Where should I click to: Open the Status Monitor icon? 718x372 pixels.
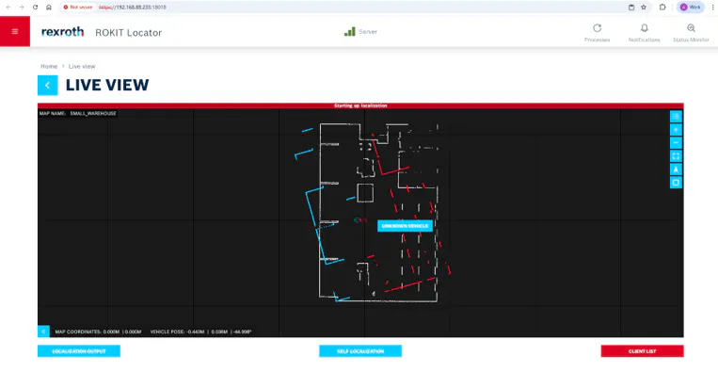(x=691, y=28)
